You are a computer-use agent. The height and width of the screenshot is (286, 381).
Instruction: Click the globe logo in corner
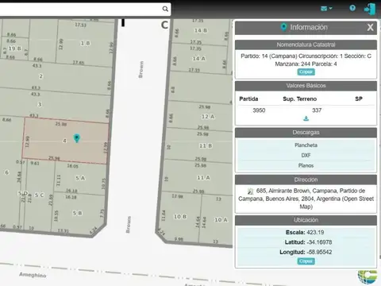tap(368, 276)
